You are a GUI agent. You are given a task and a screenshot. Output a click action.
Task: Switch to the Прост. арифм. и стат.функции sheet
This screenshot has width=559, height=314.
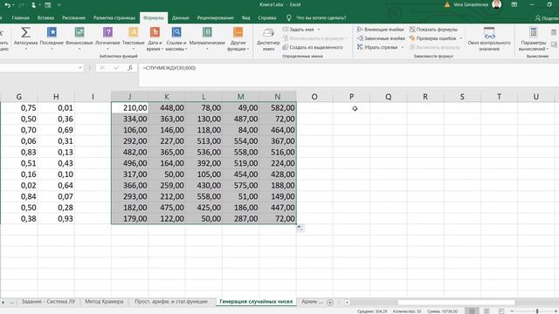(171, 302)
